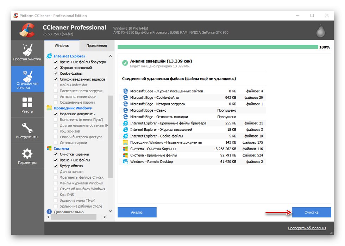Viewport: 345px width, 246px height.
Task: Click Windows icon beside Временные файлы result
Action: 125,155
